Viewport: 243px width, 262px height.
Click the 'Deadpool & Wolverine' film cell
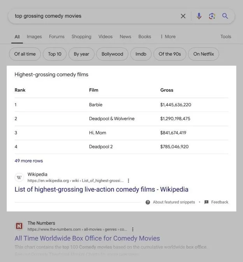coord(112,119)
